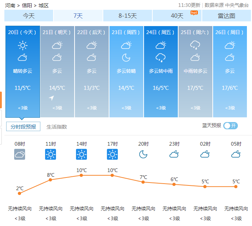Select the 26日 (周日) forecast card

click(230, 72)
